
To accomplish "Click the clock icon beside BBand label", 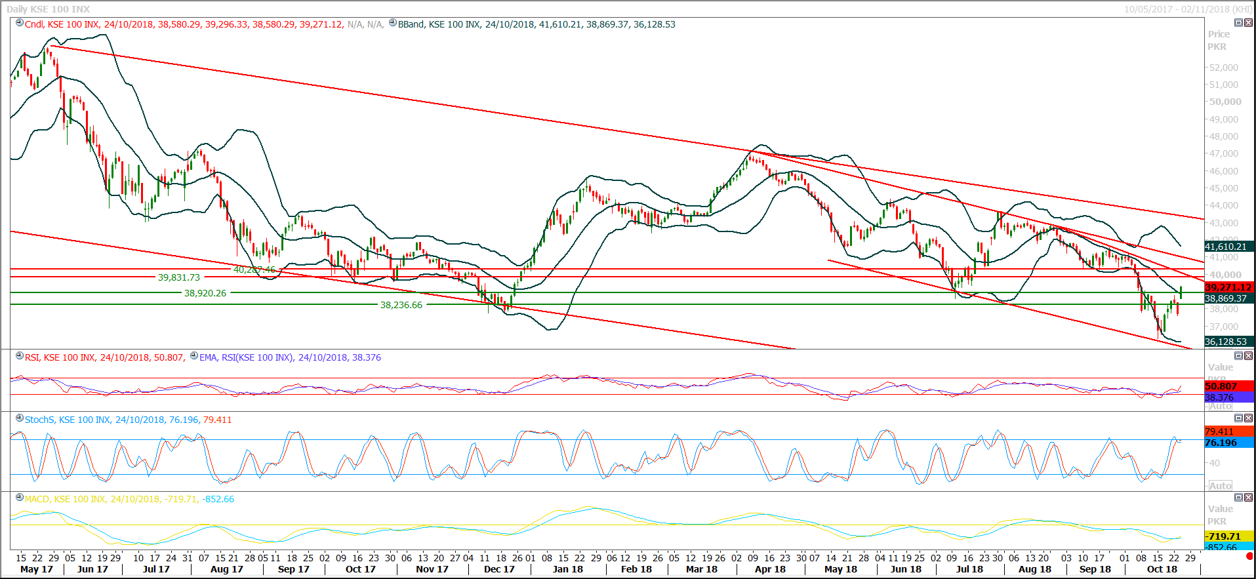I will point(393,23).
